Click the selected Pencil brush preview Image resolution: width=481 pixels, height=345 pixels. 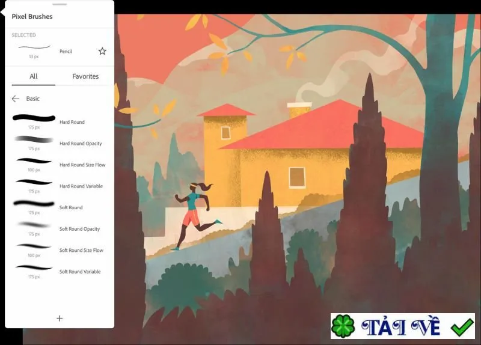point(34,47)
